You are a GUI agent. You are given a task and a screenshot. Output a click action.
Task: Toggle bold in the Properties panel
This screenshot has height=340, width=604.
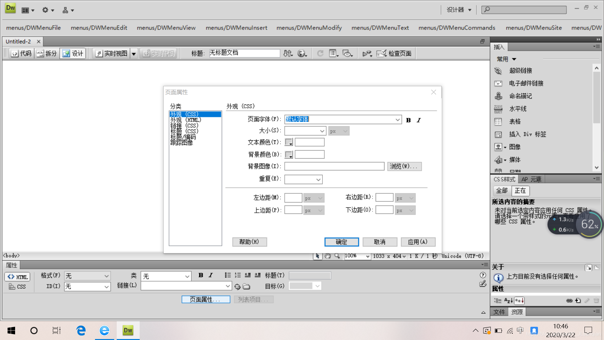coord(201,275)
